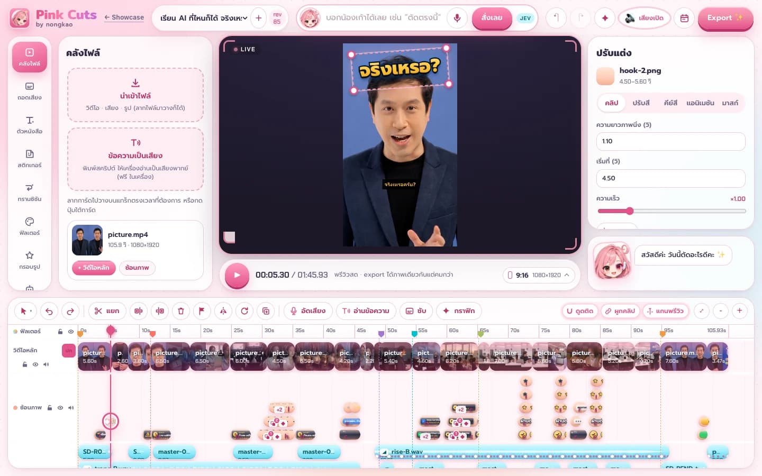Click the microphone icon in the command bar
The image size is (762, 476).
457,18
